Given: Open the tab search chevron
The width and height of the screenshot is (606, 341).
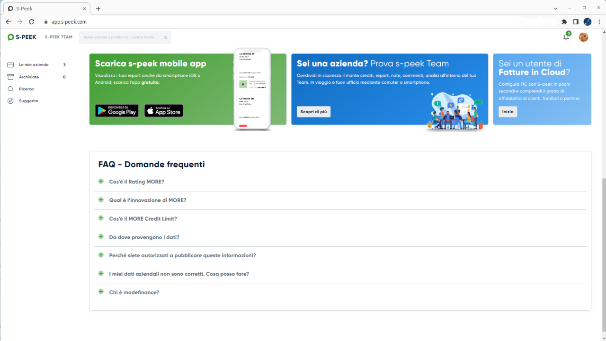Looking at the screenshot, I should tap(555, 9).
